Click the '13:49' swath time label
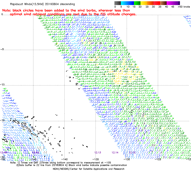Image resolution: width=191 pixels, height=173 pixels. click(x=35, y=153)
